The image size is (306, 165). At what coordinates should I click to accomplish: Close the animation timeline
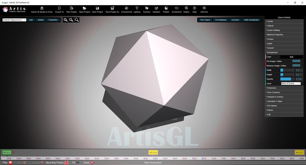tap(88, 163)
